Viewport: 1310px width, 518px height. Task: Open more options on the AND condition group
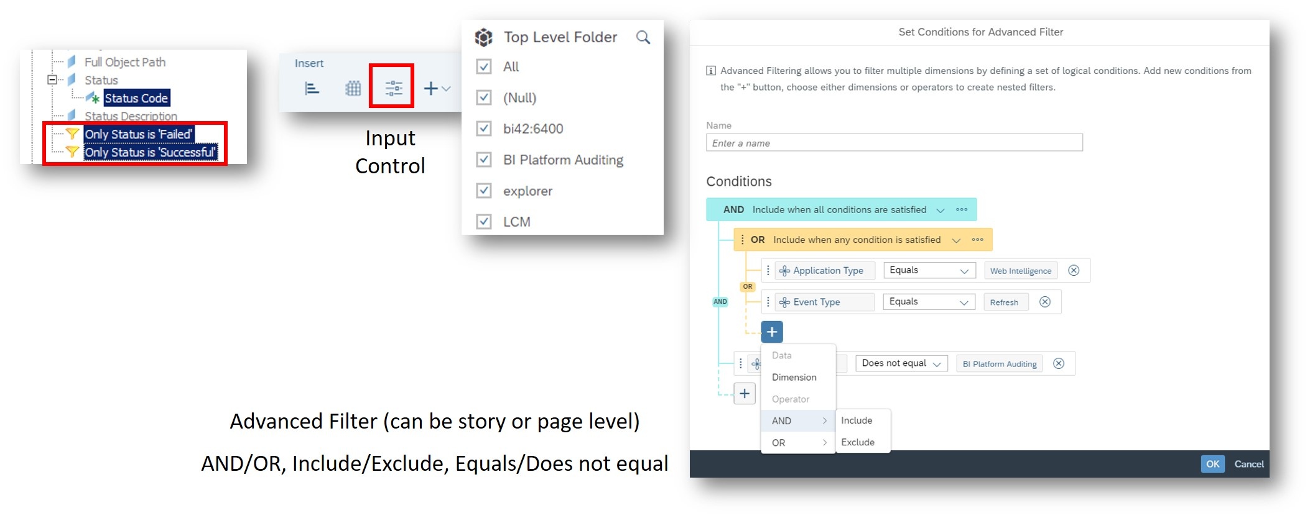click(x=962, y=210)
